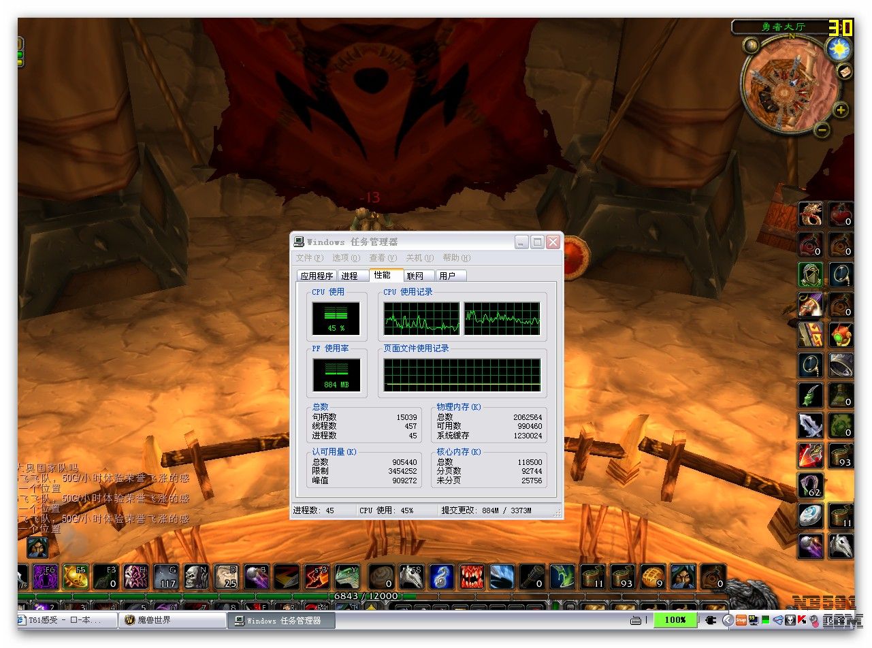
Task: Use the green hooded helmet item
Action: [x=811, y=275]
